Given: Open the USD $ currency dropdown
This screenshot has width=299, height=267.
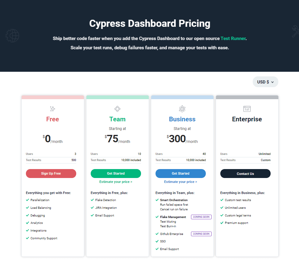Looking at the screenshot, I should point(265,82).
